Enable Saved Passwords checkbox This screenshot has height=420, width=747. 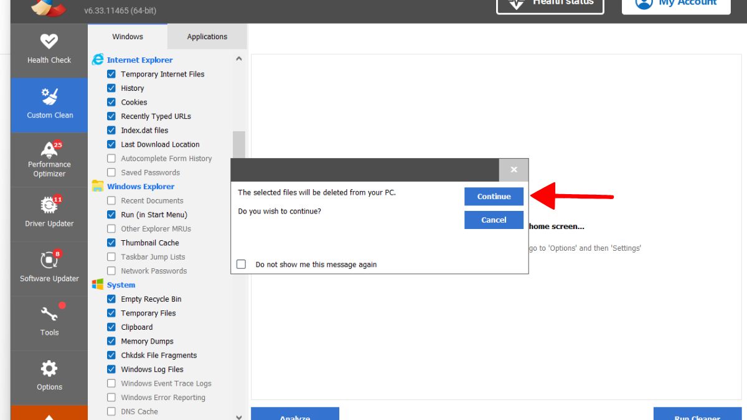click(111, 172)
